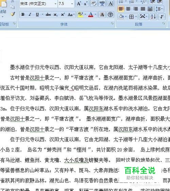Toggle show/hide paragraph marks
The image size is (170, 191).
point(161,16)
